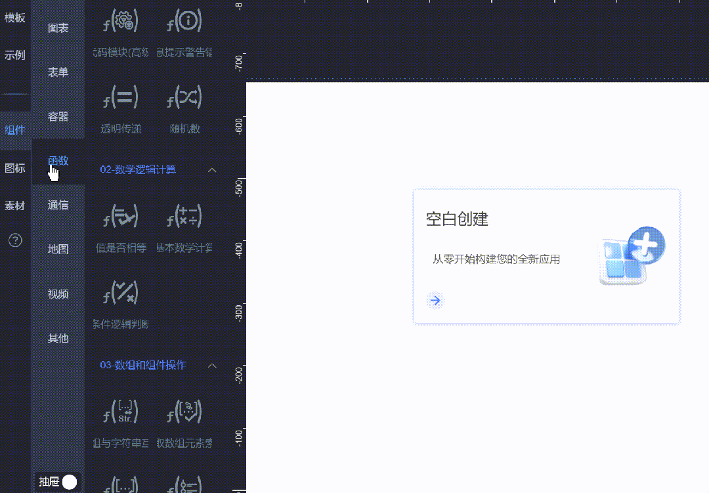The width and height of the screenshot is (709, 493).
Task: Select the 值是否相等 comparison function icon
Action: point(120,217)
